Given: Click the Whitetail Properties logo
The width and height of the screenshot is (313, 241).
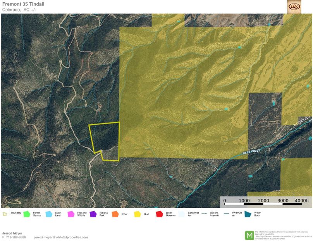Looking at the screenshot, I should 294,7.
